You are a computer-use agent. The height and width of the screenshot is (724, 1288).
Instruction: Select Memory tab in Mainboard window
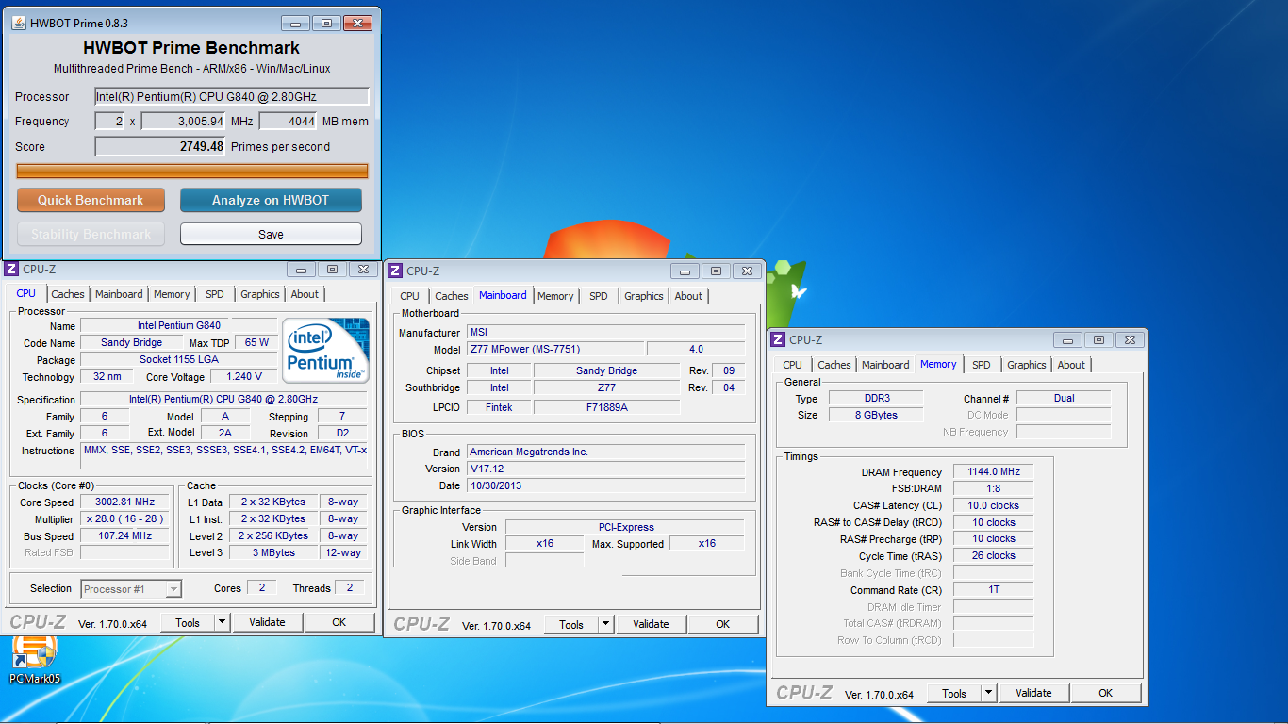coord(555,296)
